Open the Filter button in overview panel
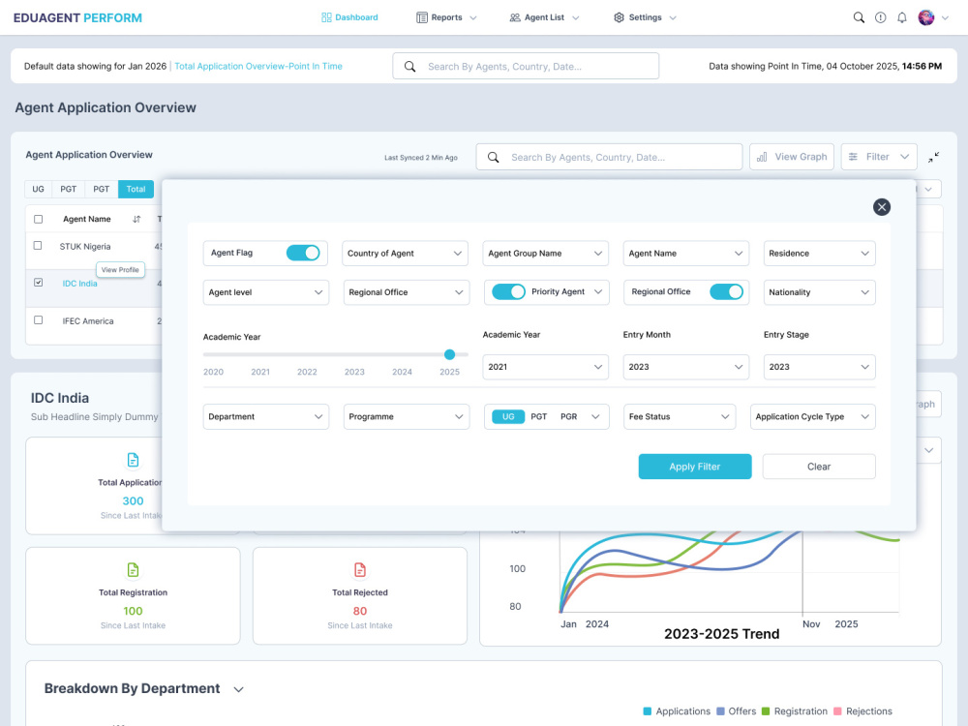968x726 pixels. tap(879, 157)
